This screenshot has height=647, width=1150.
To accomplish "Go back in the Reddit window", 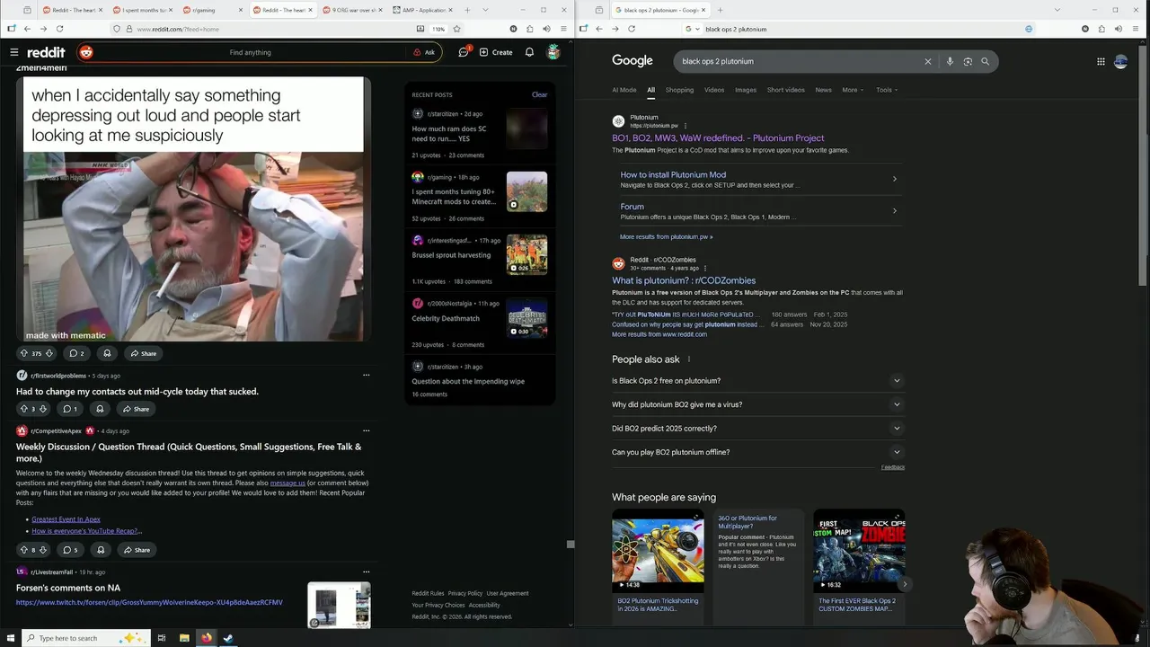I will pos(27,29).
